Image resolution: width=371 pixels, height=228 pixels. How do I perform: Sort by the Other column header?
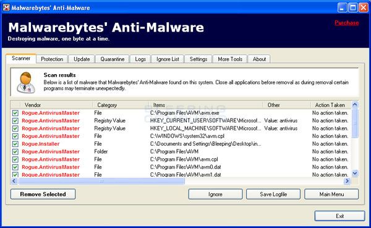click(x=287, y=105)
